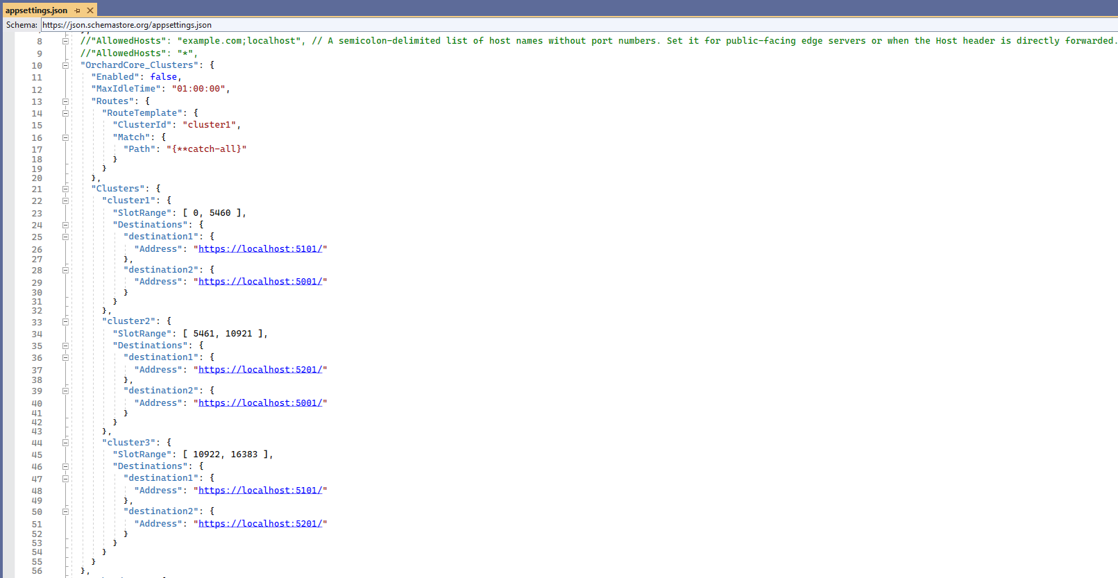Viewport: 1118px width, 578px height.
Task: Open localhost:5001 link on line 40
Action: point(260,403)
